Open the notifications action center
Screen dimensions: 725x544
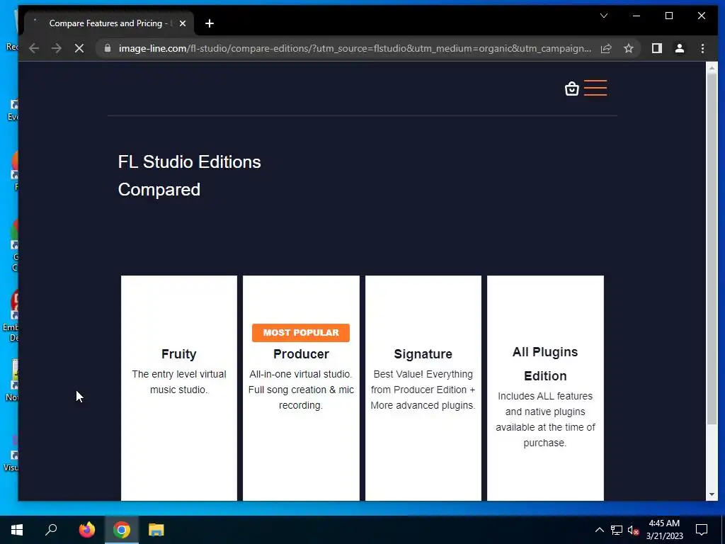click(702, 530)
